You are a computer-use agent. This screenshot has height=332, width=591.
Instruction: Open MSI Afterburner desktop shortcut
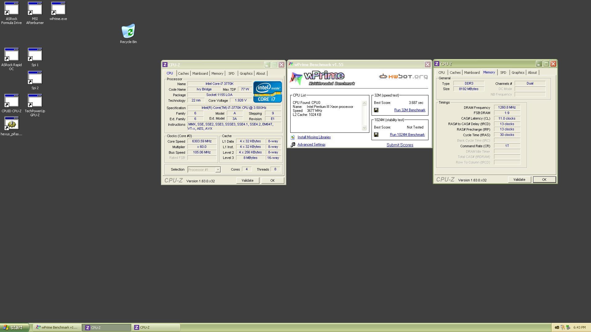pos(35,13)
